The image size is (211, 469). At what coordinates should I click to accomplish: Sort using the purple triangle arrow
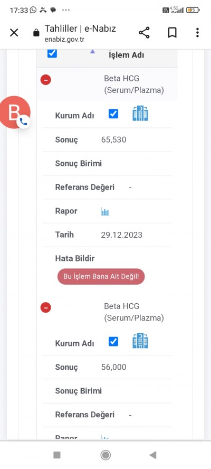(x=93, y=51)
